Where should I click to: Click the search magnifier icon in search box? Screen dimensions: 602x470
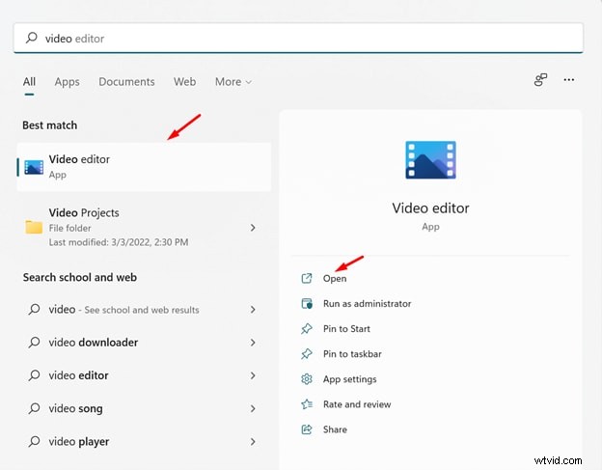[32, 38]
